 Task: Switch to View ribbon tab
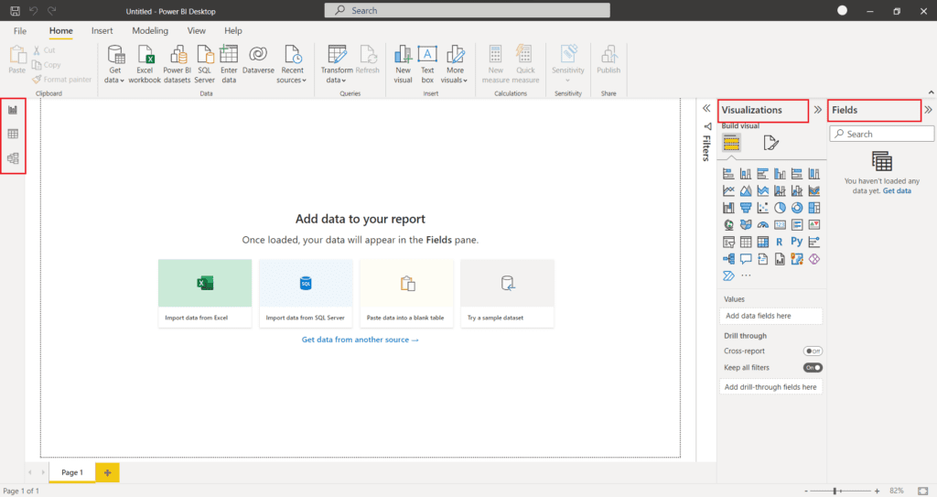196,30
